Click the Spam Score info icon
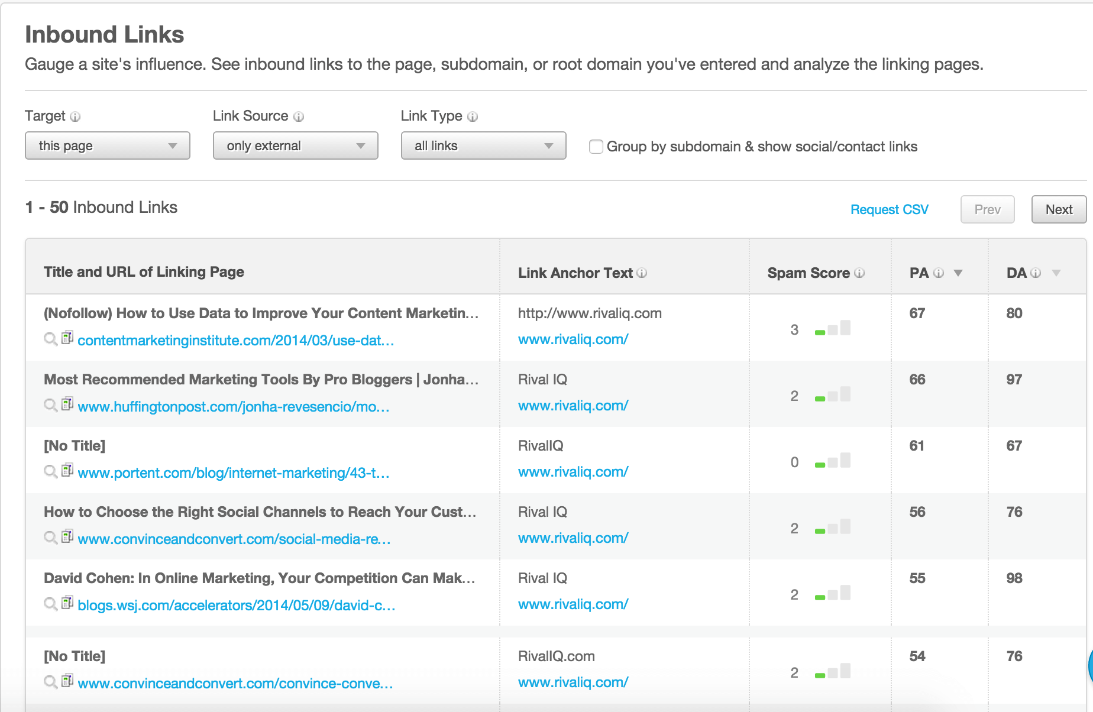 coord(859,273)
